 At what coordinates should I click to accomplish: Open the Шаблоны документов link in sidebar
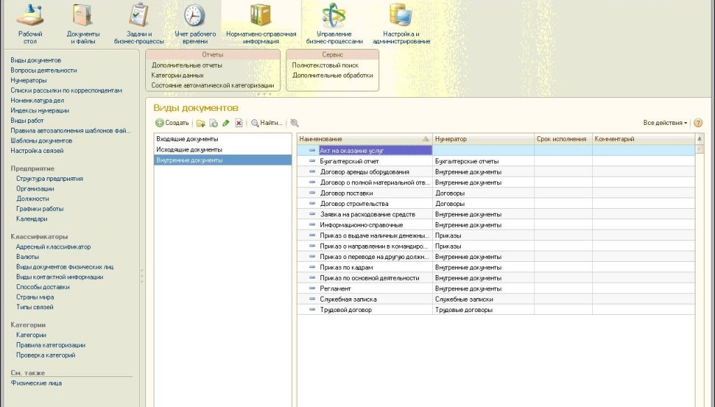coord(41,140)
